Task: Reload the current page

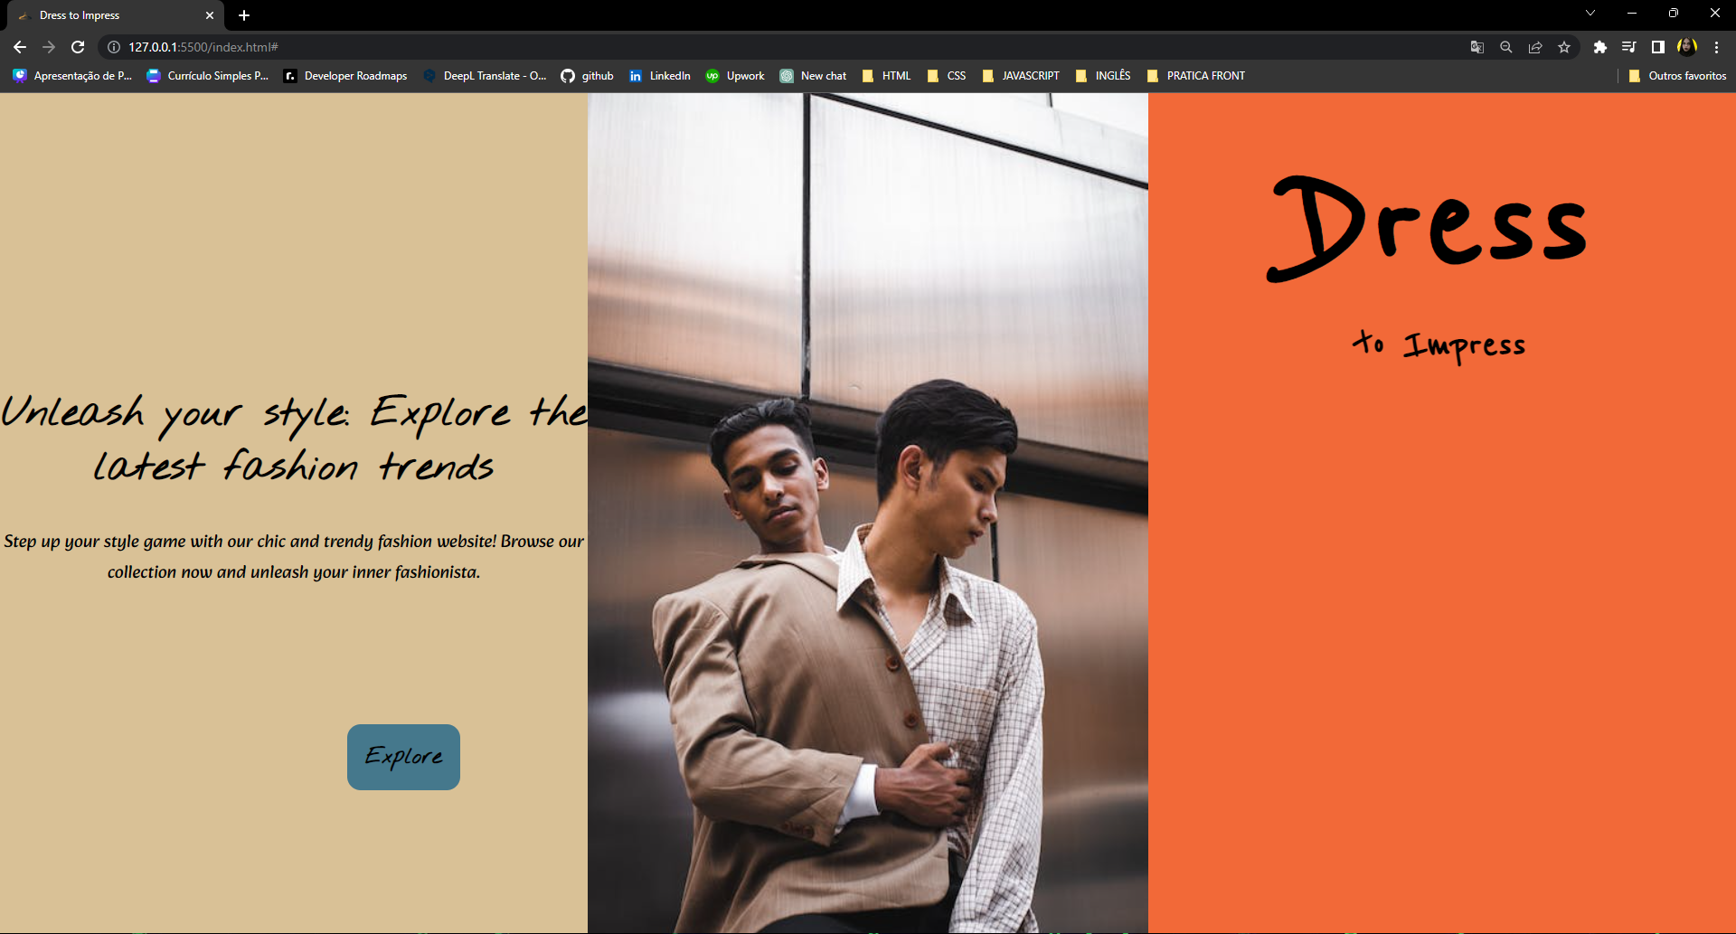Action: [x=78, y=47]
